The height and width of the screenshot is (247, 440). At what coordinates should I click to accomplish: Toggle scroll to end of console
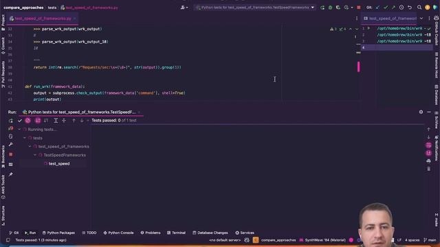(x=428, y=153)
